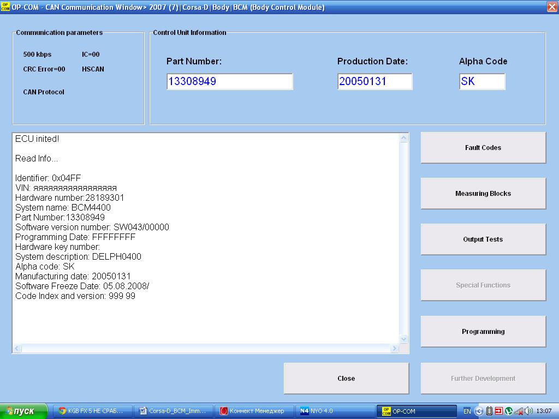Click the '500 kbps' communication value
Viewport: 559px width, 419px height.
38,55
